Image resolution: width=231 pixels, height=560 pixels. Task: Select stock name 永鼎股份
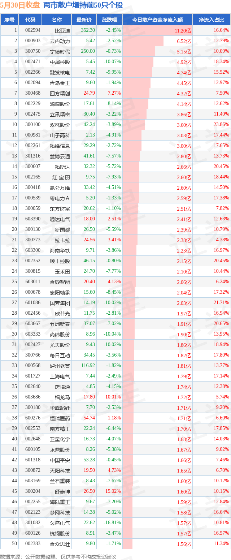[60, 449]
